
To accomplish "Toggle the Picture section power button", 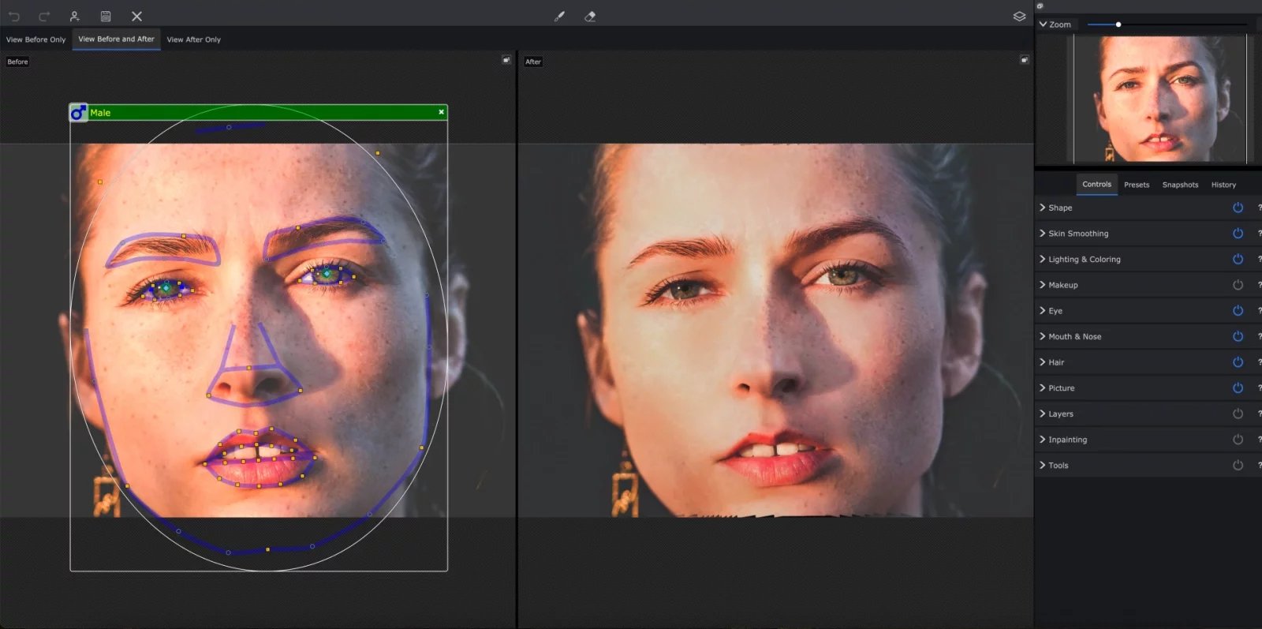I will (x=1238, y=388).
